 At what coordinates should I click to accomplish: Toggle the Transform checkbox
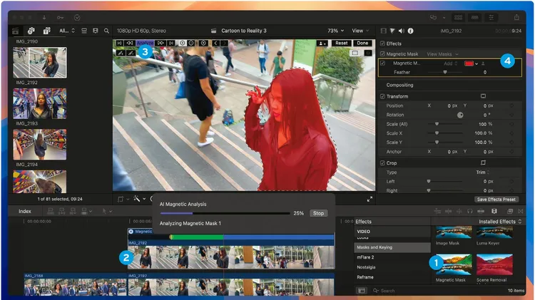point(383,96)
